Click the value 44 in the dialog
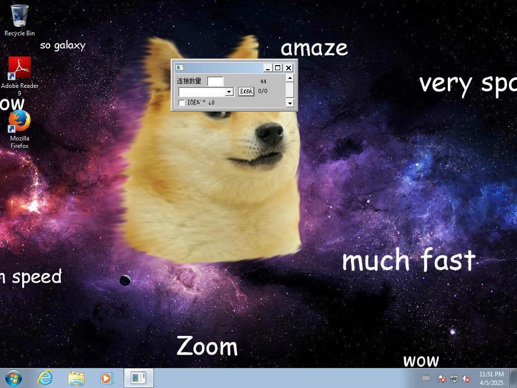This screenshot has height=388, width=517. [263, 81]
